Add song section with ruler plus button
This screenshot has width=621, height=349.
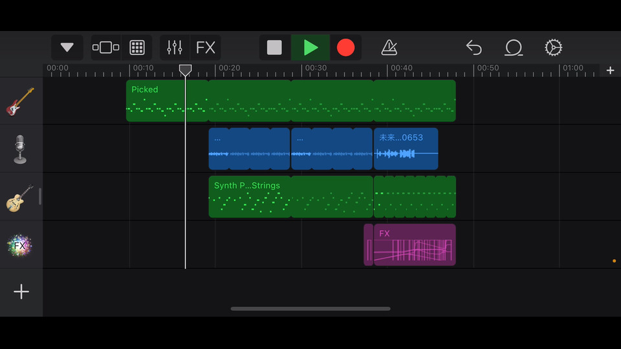click(610, 70)
